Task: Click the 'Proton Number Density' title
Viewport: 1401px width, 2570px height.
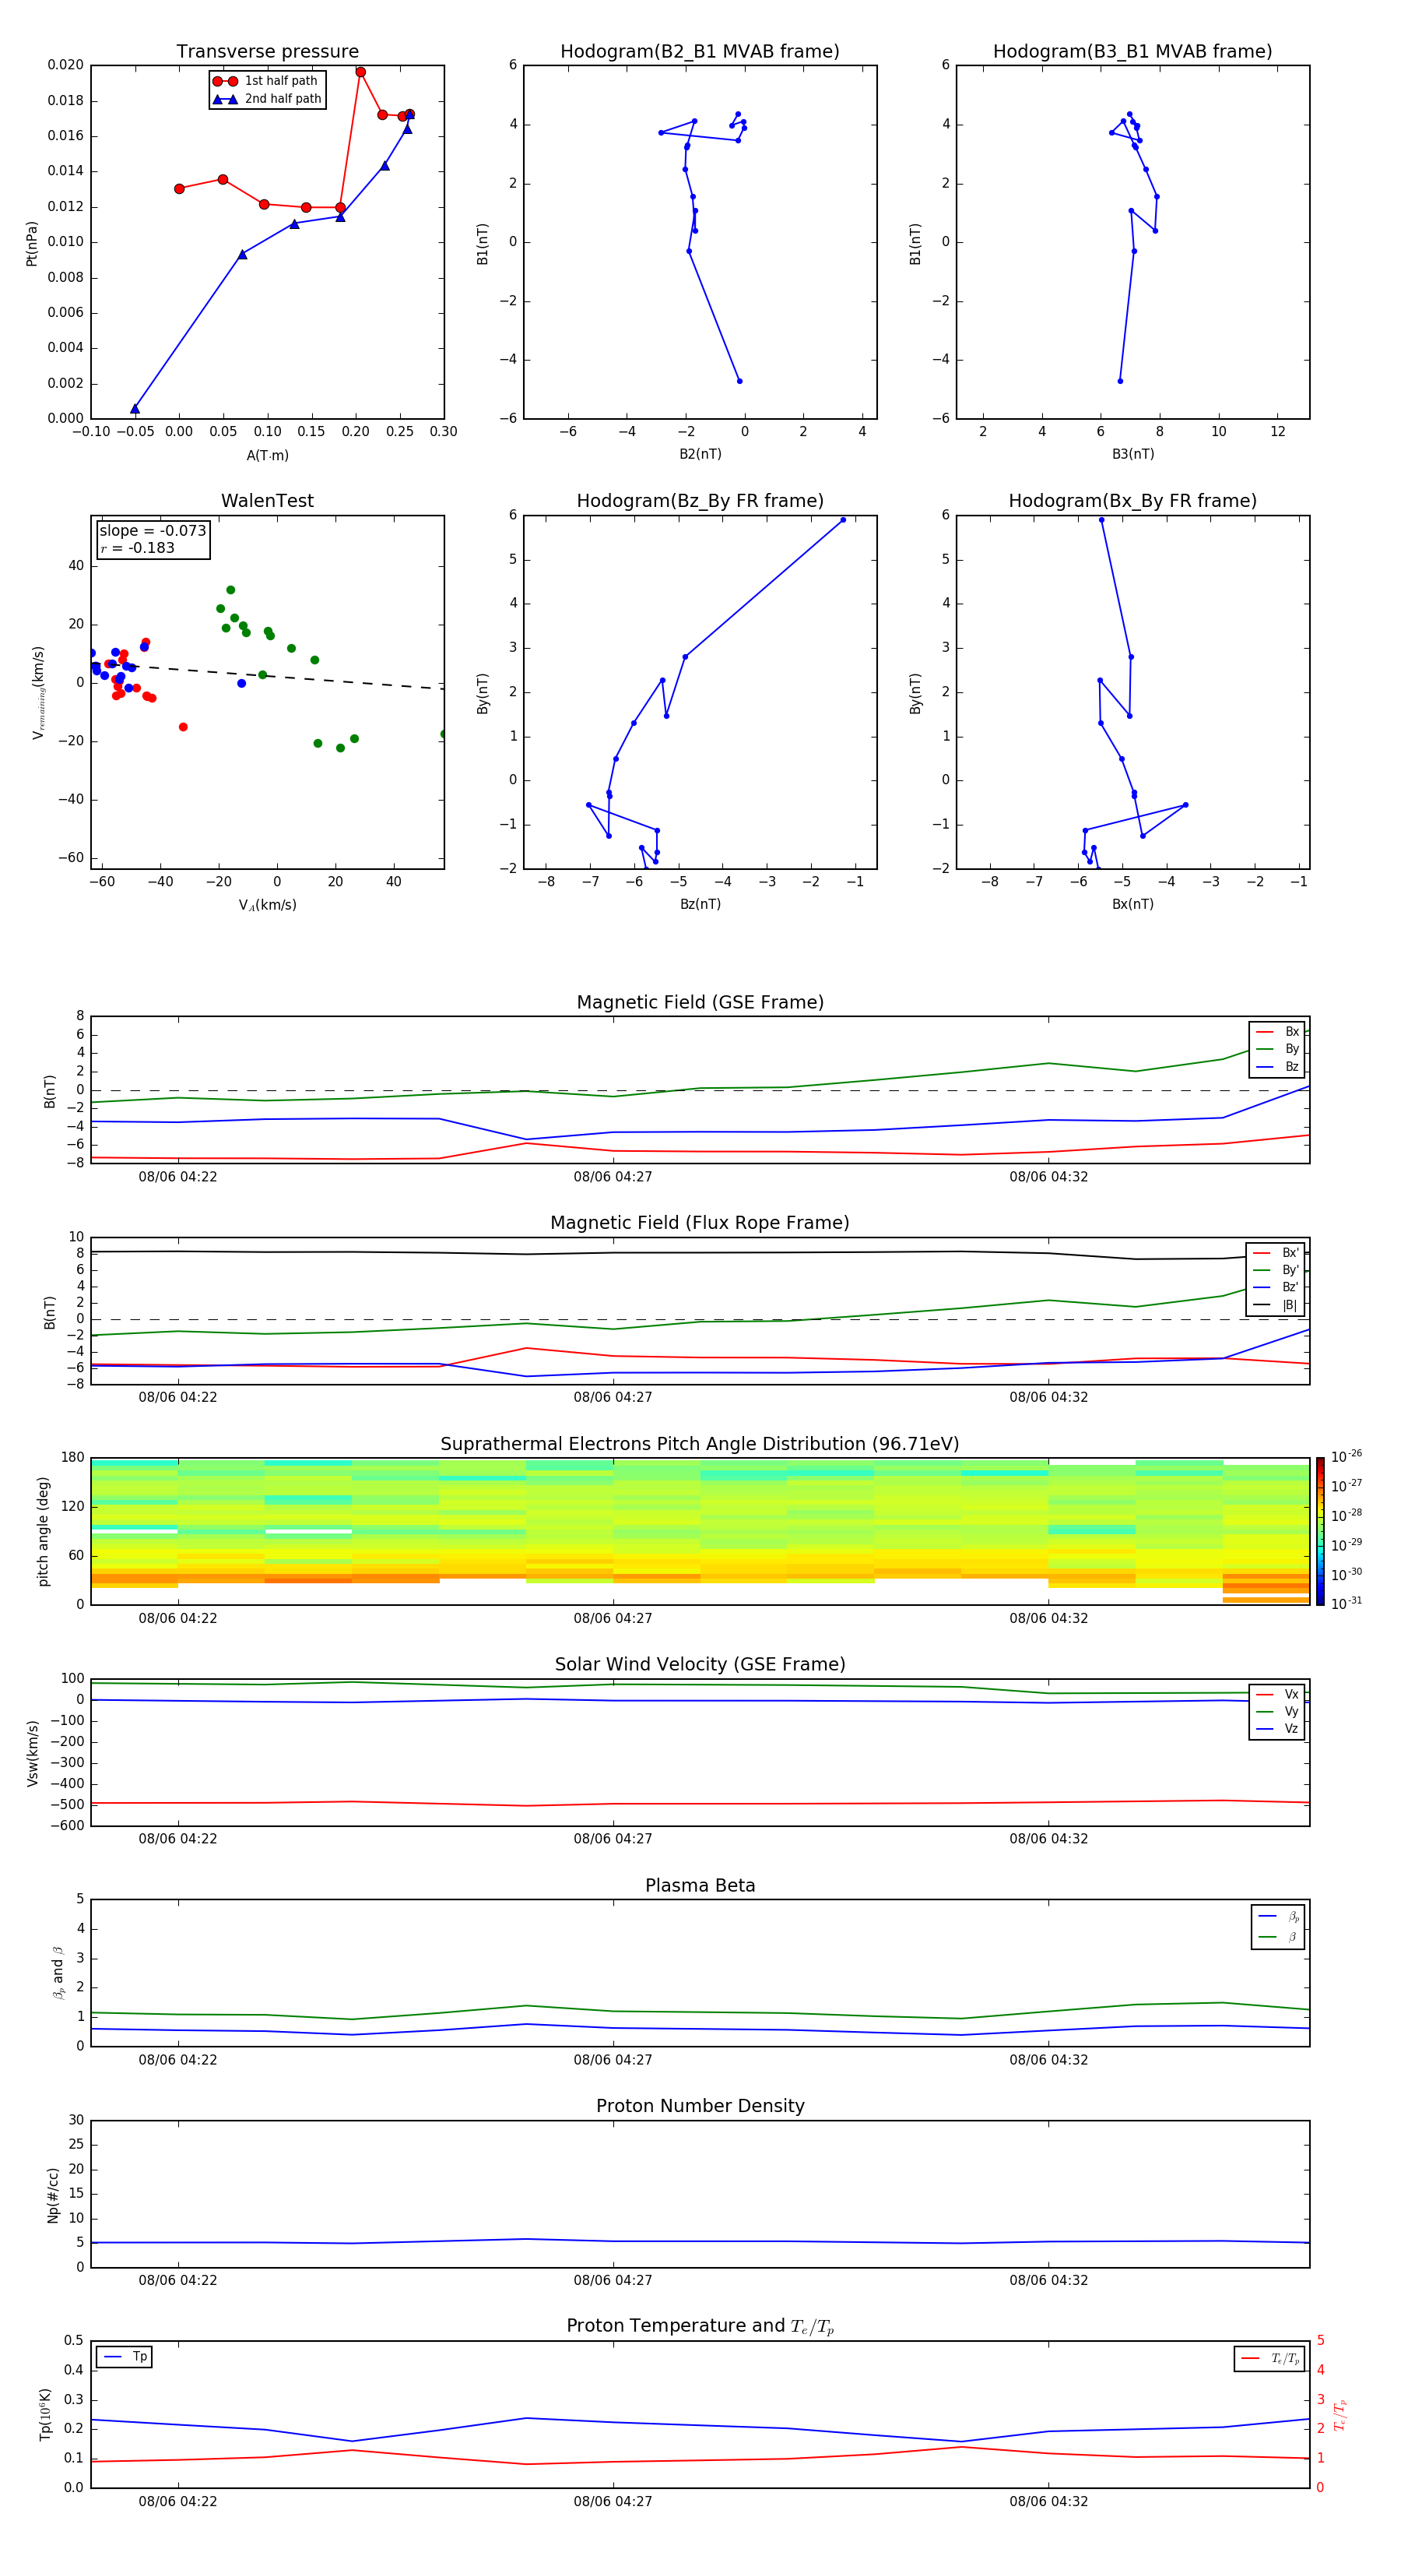Action: pyautogui.click(x=700, y=2106)
